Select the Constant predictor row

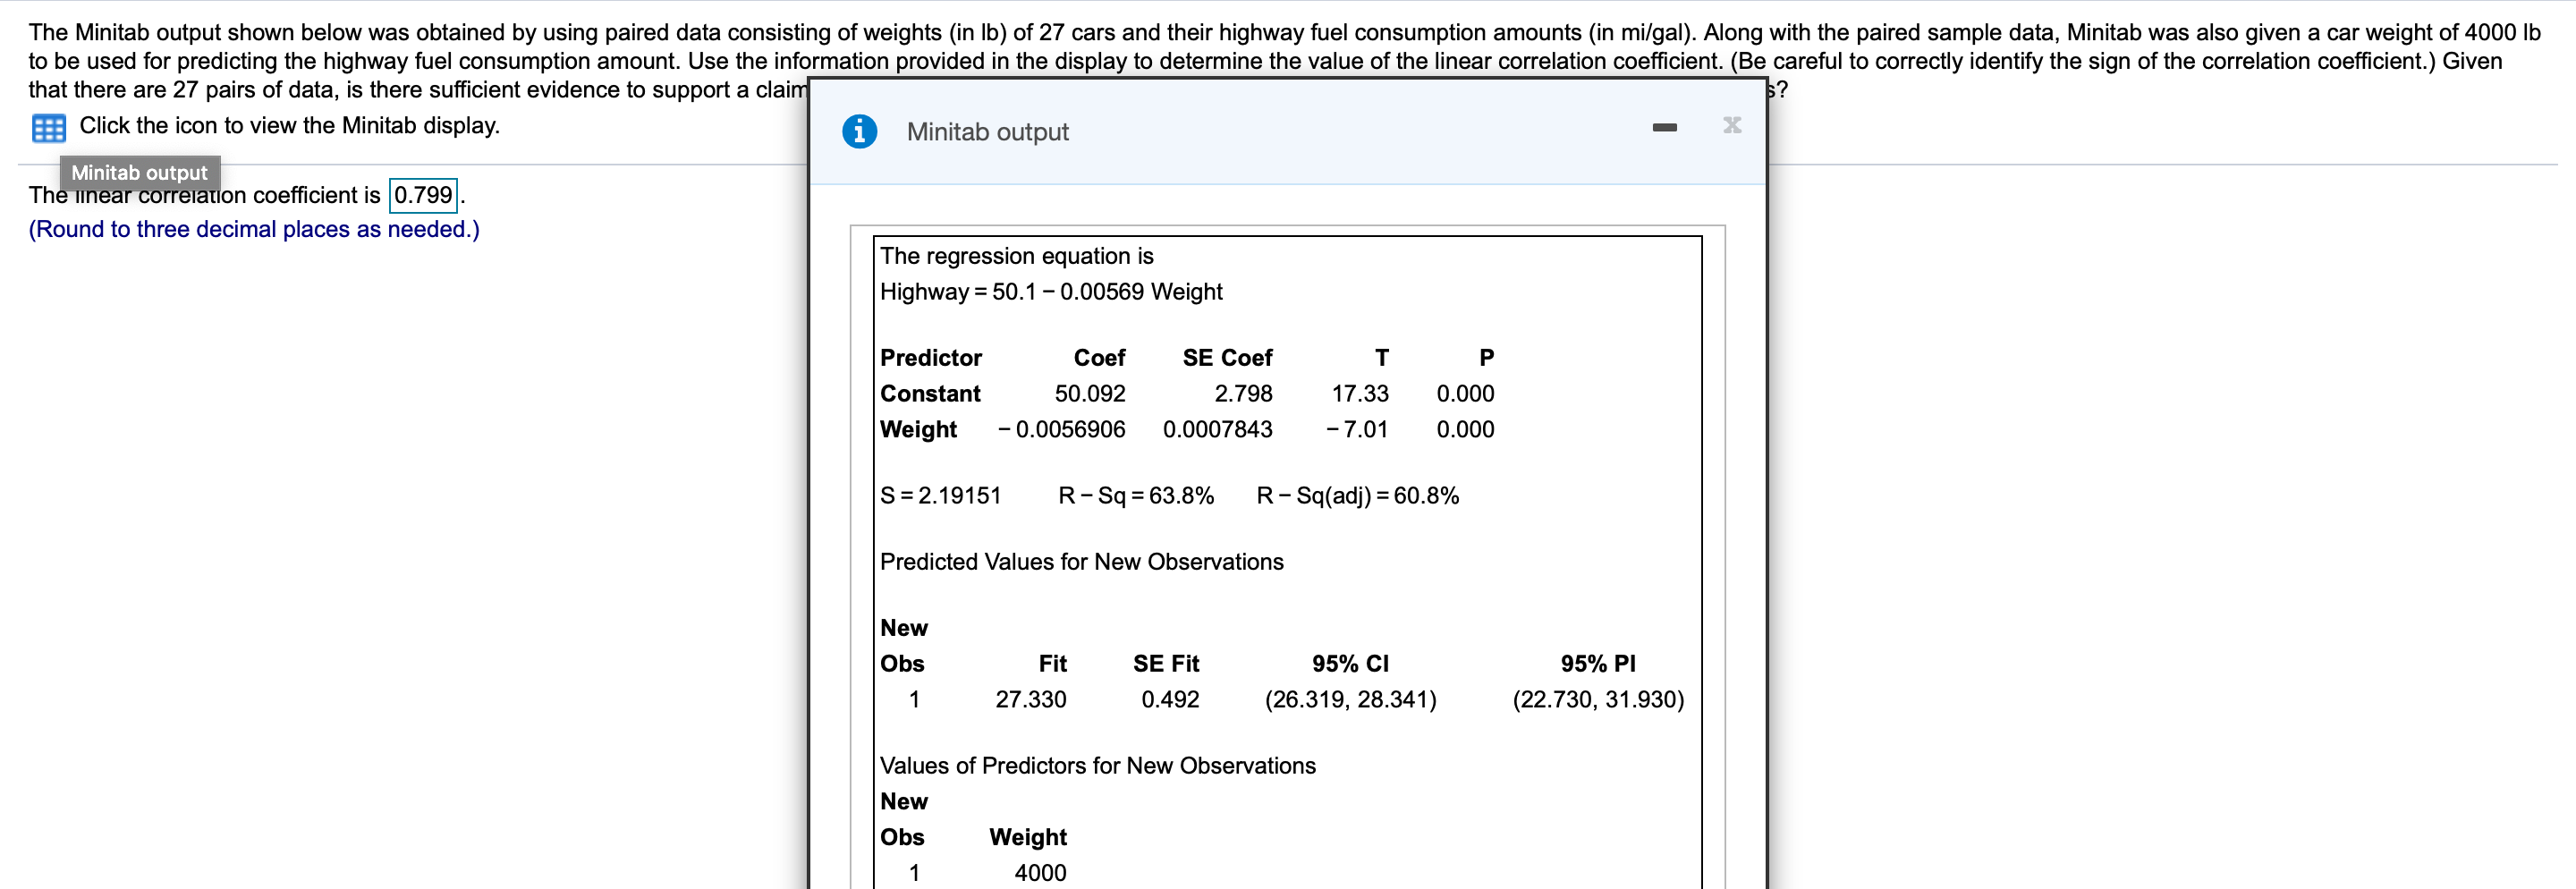pos(930,393)
